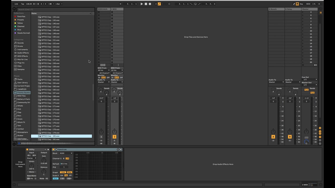Adjust the Utility Gain knob
The height and width of the screenshot is (188, 335).
click(x=44, y=160)
